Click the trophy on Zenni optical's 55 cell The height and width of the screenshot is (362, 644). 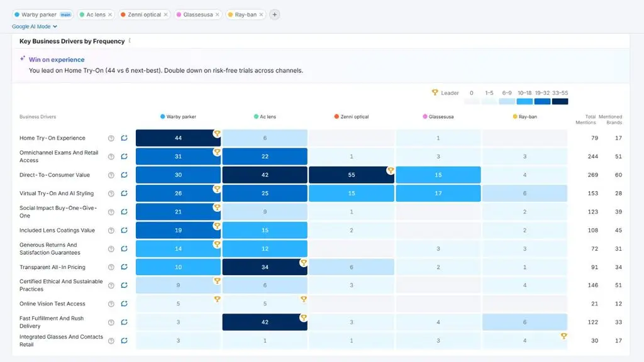(391, 170)
